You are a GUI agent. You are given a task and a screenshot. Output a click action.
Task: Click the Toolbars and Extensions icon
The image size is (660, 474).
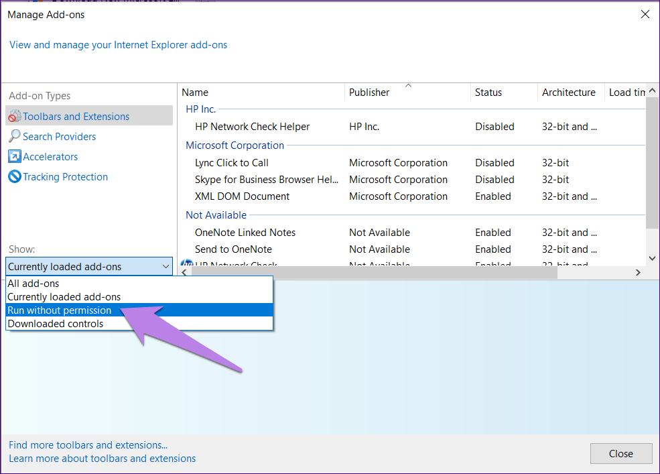pyautogui.click(x=14, y=117)
